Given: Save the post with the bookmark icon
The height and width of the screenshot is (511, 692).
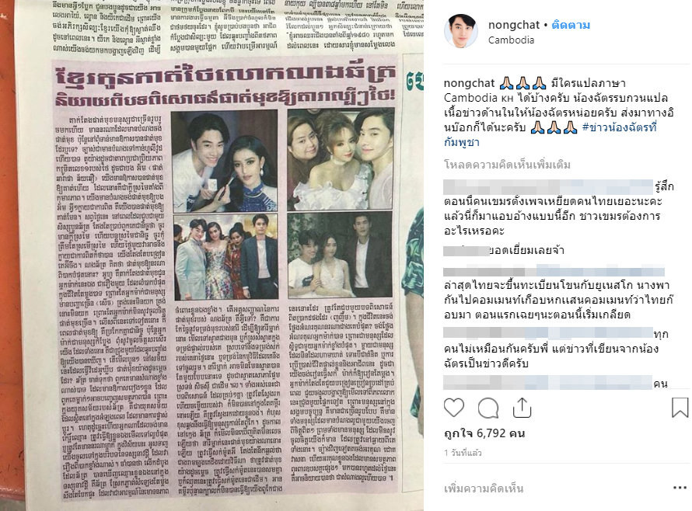Looking at the screenshot, I should (x=680, y=408).
